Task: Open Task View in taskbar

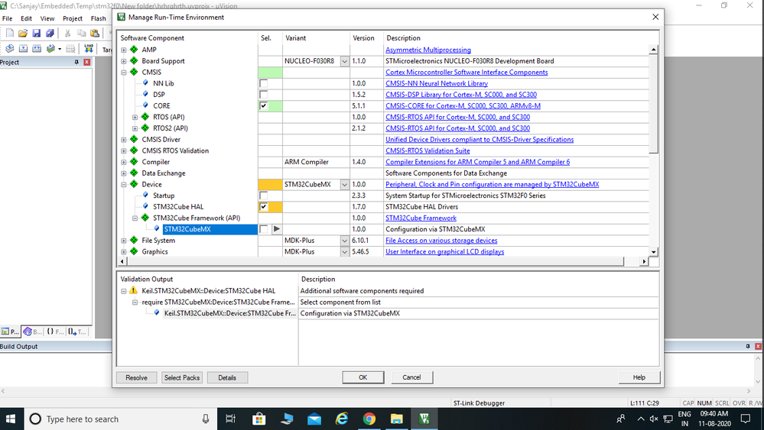Action: click(x=231, y=419)
